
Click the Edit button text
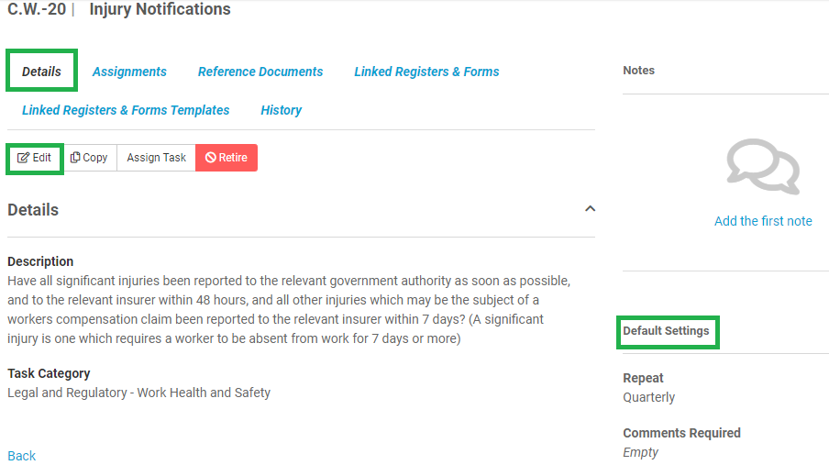(42, 158)
